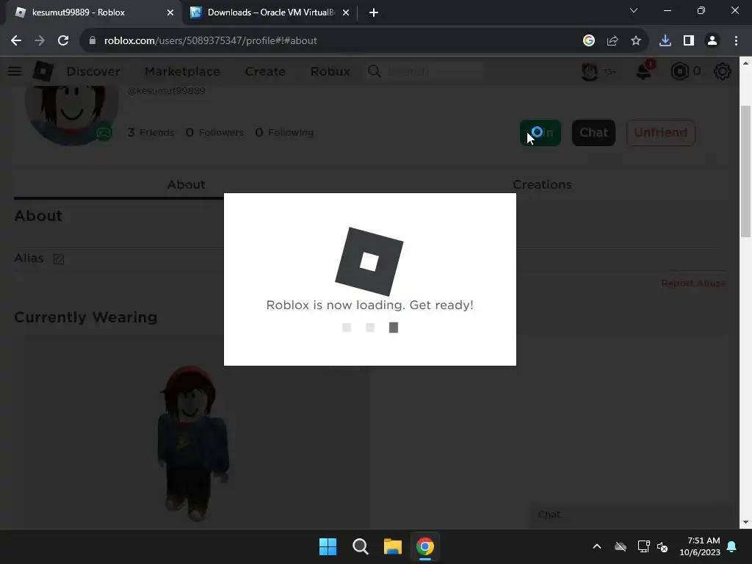Click the OneDrive cloud tray icon
The width and height of the screenshot is (752, 564).
click(x=621, y=546)
